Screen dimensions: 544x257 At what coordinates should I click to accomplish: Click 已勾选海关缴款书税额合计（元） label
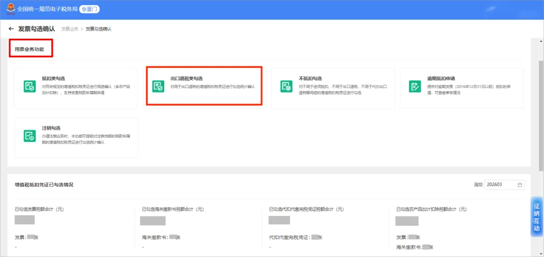coord(173,210)
